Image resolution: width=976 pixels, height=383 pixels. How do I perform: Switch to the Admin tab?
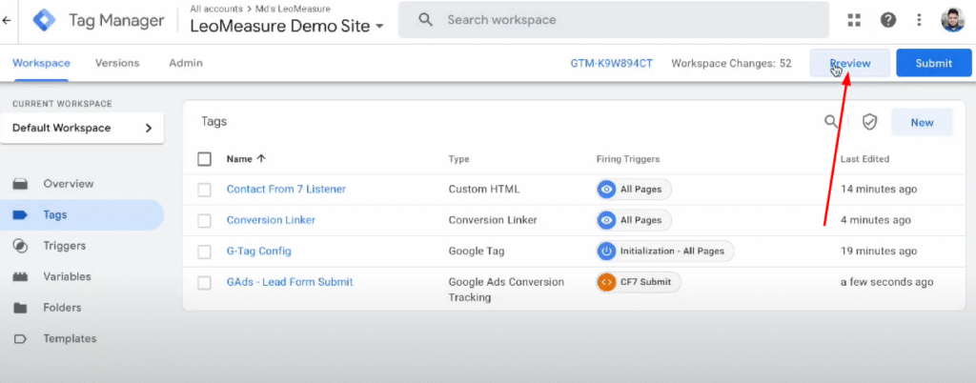click(x=186, y=64)
